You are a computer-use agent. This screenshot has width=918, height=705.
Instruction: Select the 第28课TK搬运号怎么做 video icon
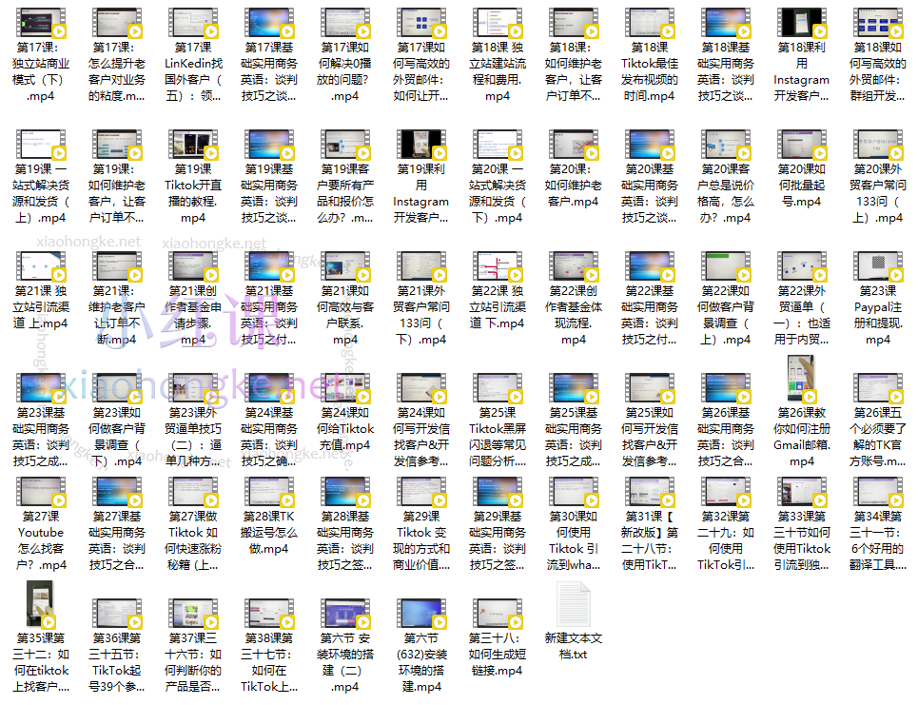point(269,495)
